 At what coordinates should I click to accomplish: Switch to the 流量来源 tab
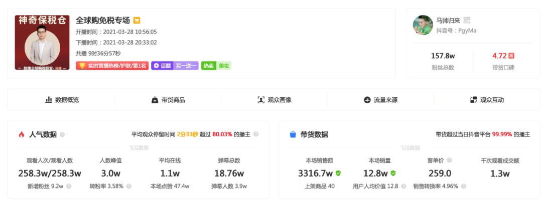click(x=380, y=100)
